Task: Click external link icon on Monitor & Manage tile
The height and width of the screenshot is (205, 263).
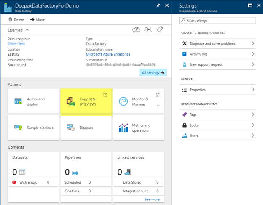Action: click(x=158, y=95)
